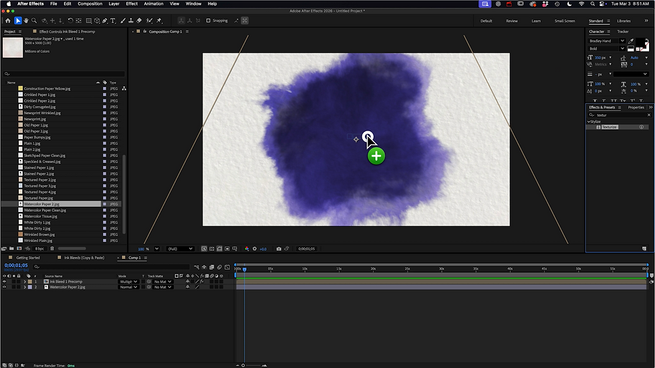Open the viewer magnification dropdown
This screenshot has height=368, width=655.
pos(156,249)
